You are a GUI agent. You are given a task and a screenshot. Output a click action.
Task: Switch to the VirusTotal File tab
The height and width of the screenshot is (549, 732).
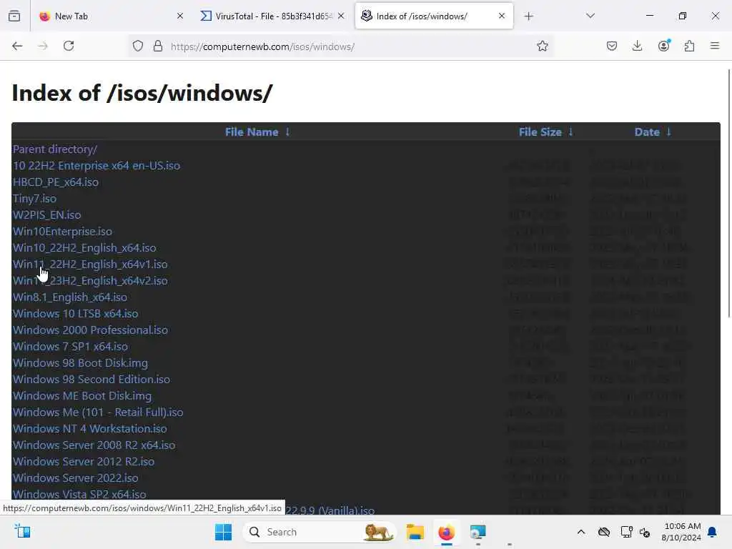click(273, 16)
